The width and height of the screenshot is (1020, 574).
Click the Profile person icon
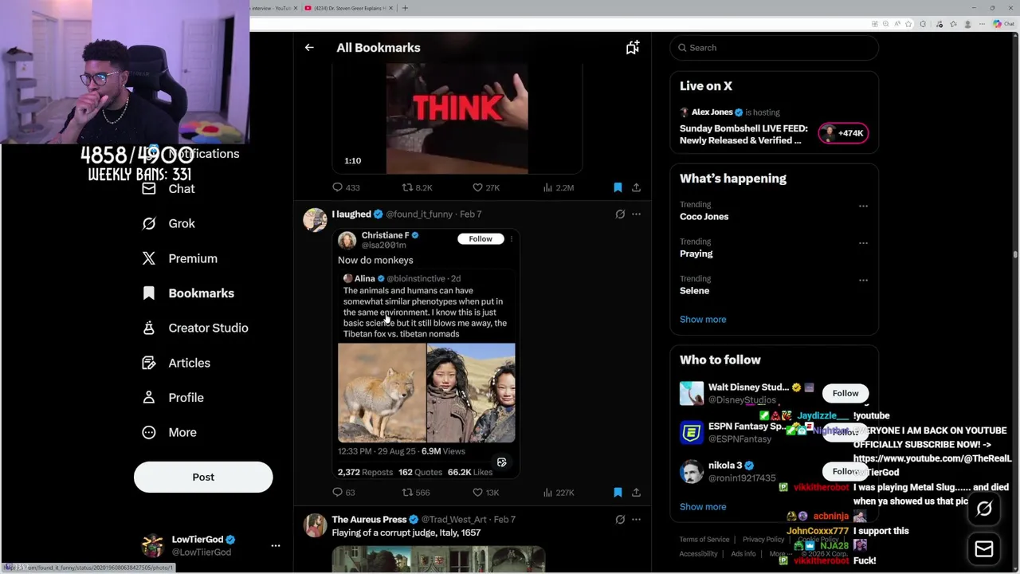tap(149, 398)
